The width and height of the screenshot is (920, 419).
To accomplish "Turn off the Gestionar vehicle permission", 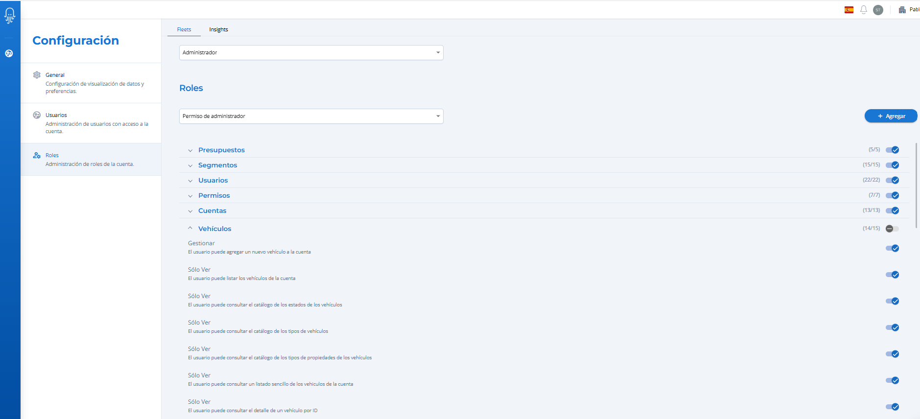I will [x=892, y=248].
